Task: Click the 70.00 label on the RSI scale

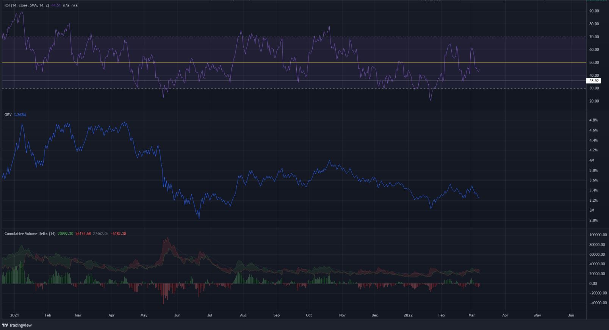Action: [594, 37]
